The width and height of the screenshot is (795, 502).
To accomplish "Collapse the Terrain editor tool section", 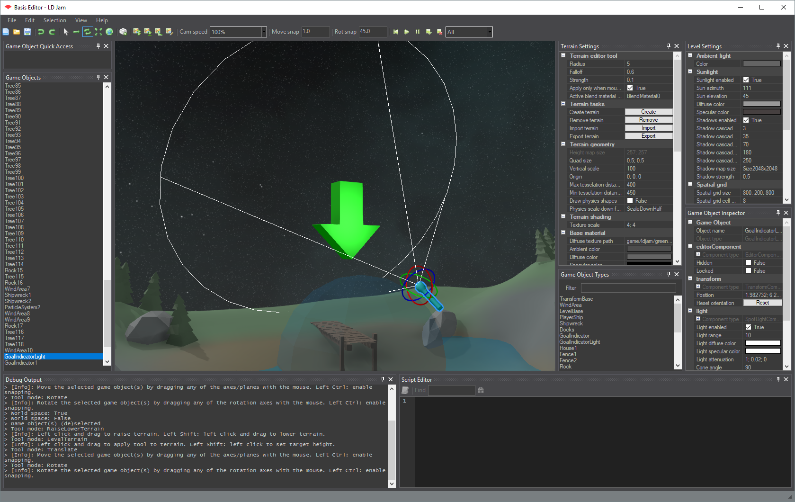I will (563, 55).
